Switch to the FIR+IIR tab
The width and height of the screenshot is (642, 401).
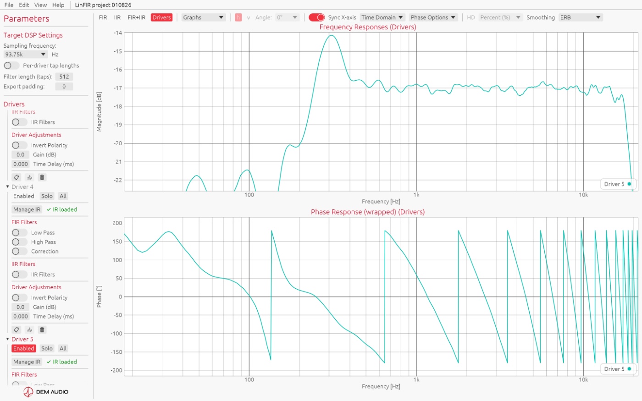[136, 17]
